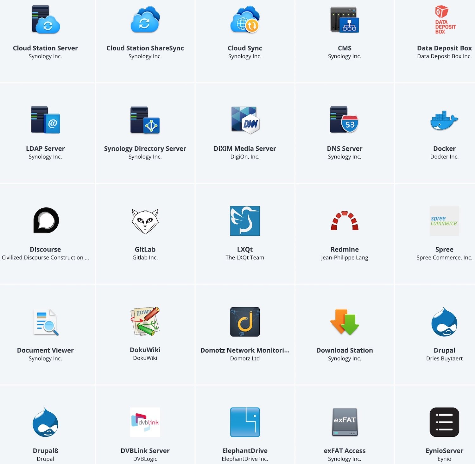The height and width of the screenshot is (464, 475).
Task: Click the Discourse package title
Action: click(x=45, y=249)
